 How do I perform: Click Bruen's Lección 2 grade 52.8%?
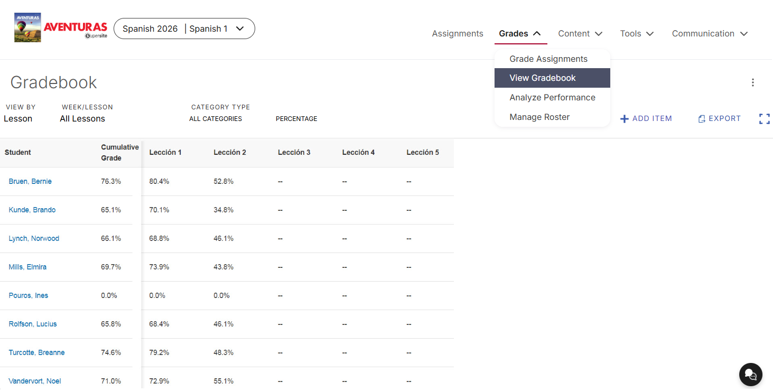[223, 181]
